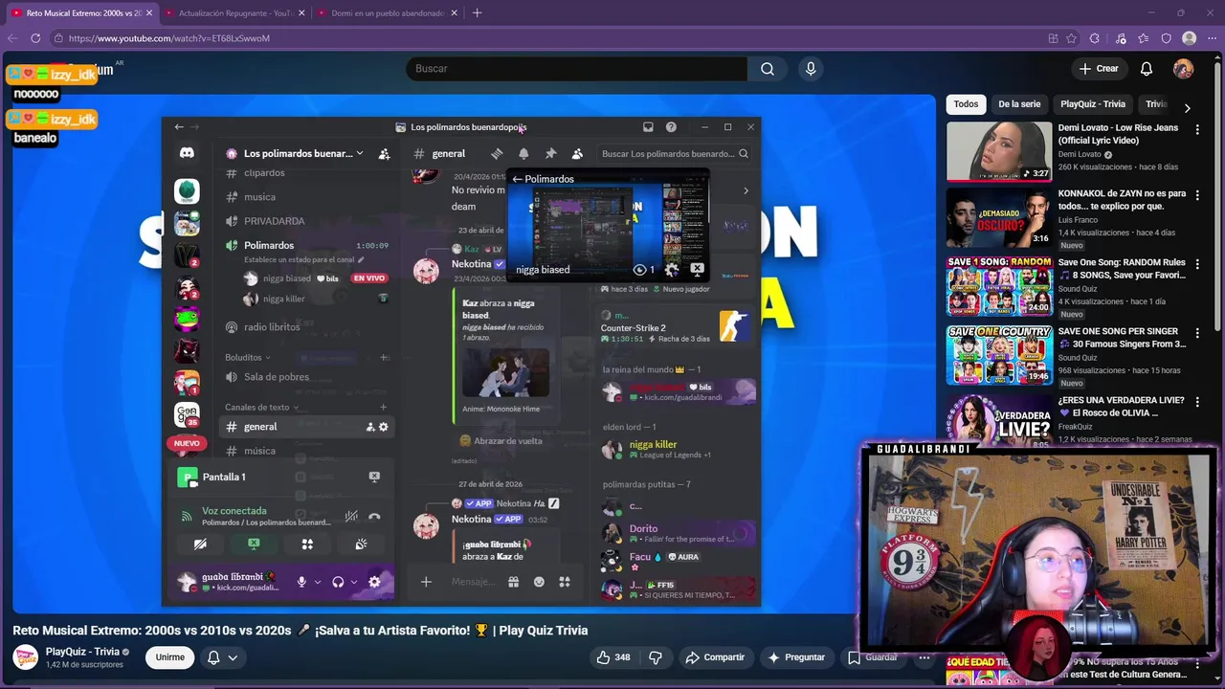Open YouTube notifications bell

click(1147, 69)
